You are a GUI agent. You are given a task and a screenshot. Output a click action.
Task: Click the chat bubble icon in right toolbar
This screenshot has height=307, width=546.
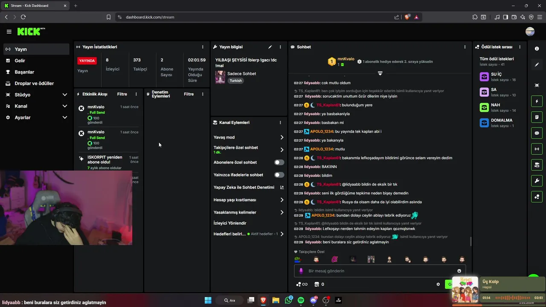click(537, 133)
